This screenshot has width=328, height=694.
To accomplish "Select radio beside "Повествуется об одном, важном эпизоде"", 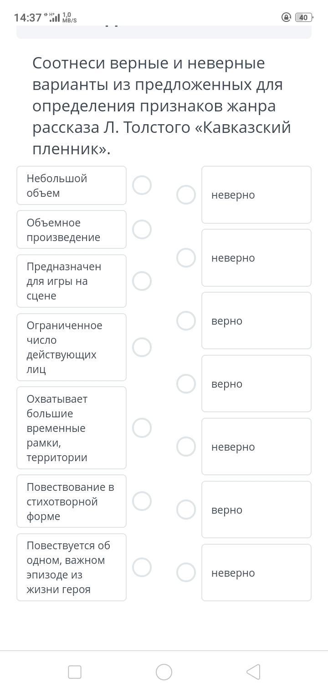I will click(x=142, y=567).
